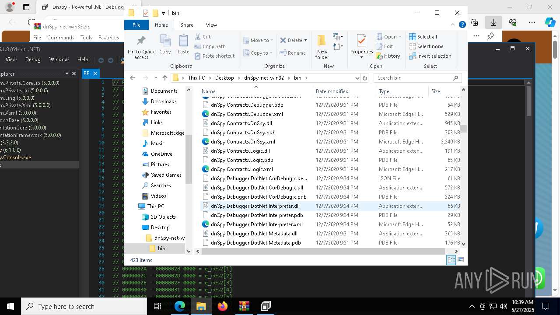Open Debug menu in dnSpy
This screenshot has width=560, height=315.
33,59
